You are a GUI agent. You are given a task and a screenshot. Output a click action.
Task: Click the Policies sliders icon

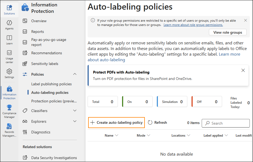pos(25,74)
